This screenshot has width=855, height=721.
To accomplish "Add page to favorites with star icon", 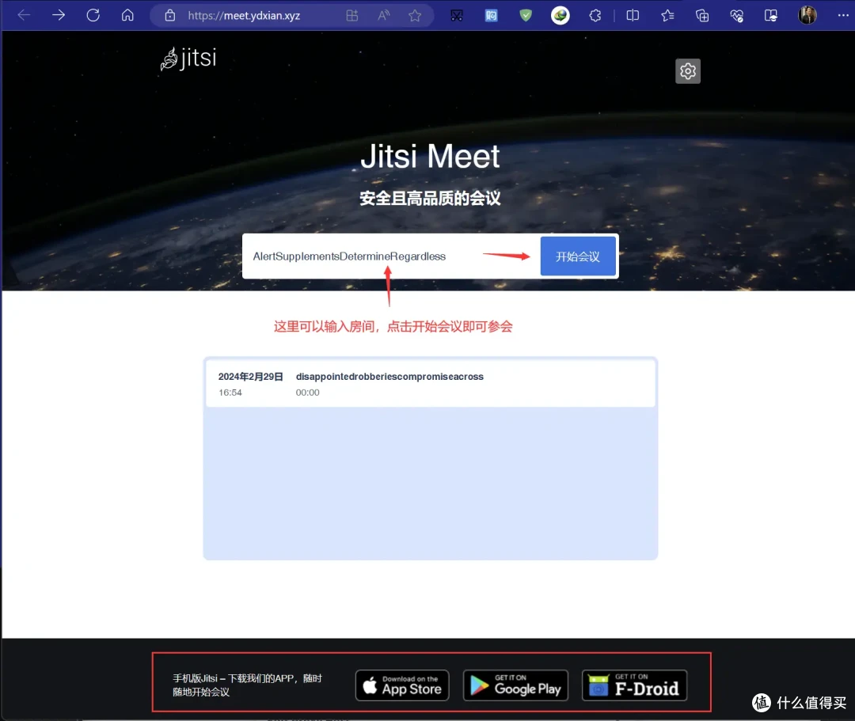I will [415, 16].
